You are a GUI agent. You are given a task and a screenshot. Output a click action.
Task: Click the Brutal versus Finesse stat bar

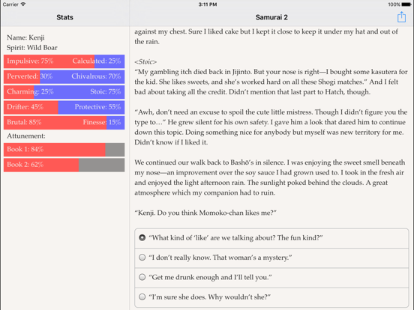[64, 122]
